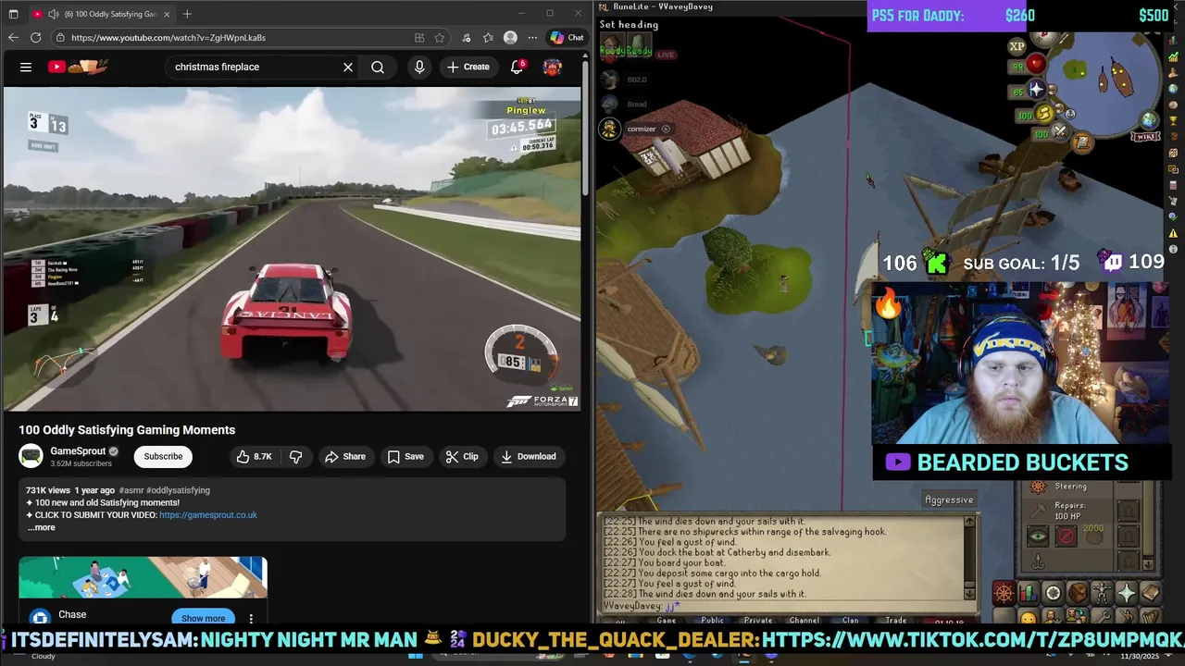The width and height of the screenshot is (1185, 666).
Task: Click the Wiki lookup button under minimap
Action: (x=1145, y=136)
